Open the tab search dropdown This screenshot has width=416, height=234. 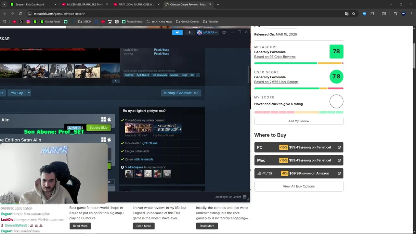pos(4,4)
